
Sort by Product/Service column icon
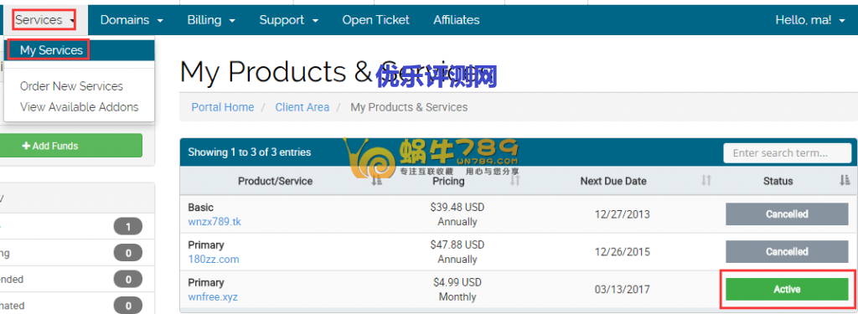pos(376,181)
